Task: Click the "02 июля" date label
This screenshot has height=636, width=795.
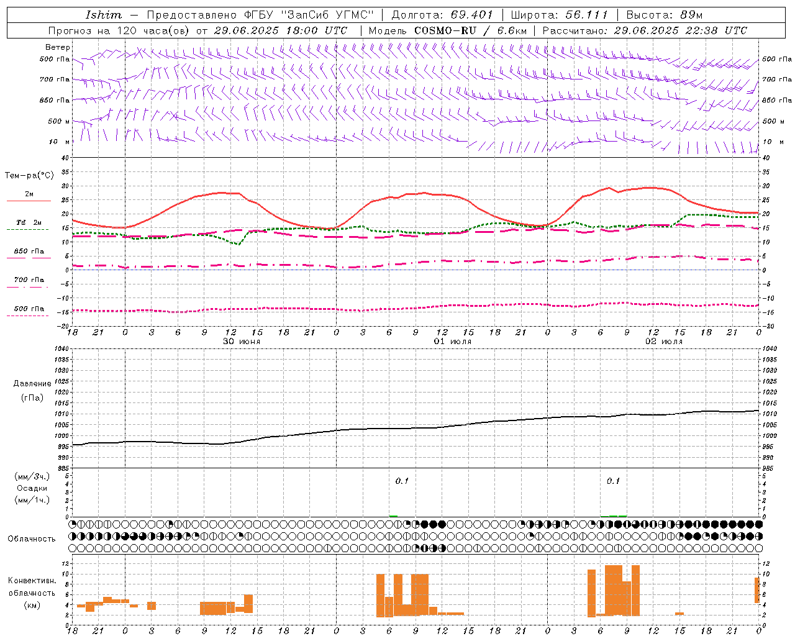Action: (x=664, y=342)
